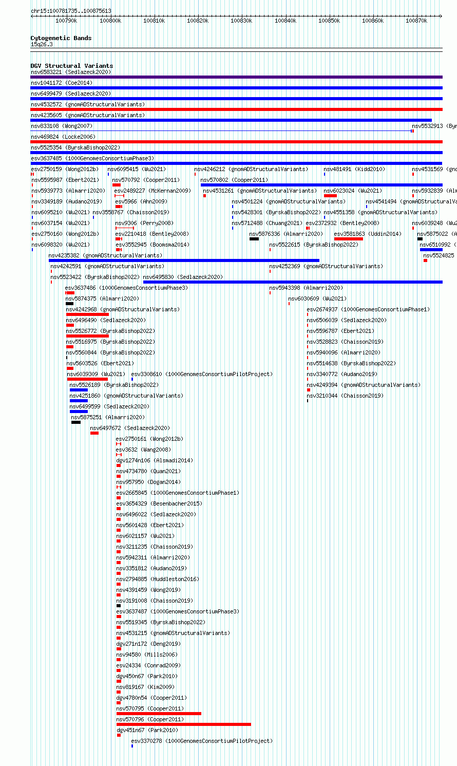This screenshot has width=457, height=766.
Task: Select esv3370278 (1000GenomesConsortiumPilotProject) label
Action: 202,741
